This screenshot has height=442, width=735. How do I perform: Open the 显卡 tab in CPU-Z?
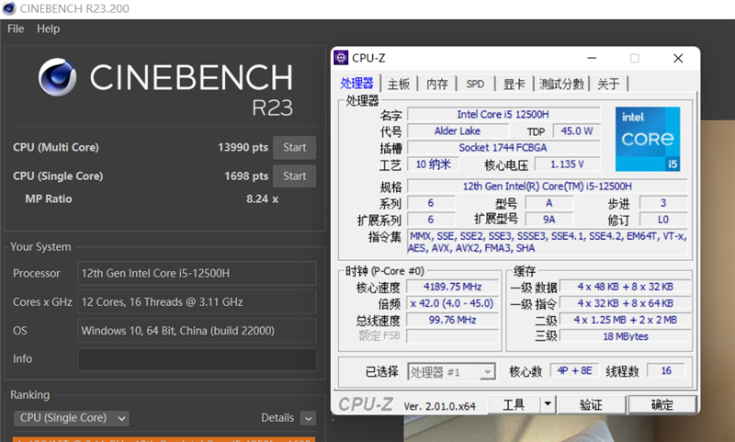pyautogui.click(x=514, y=84)
